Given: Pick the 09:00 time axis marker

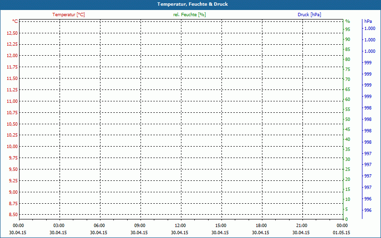Looking at the screenshot, I should [140, 225].
